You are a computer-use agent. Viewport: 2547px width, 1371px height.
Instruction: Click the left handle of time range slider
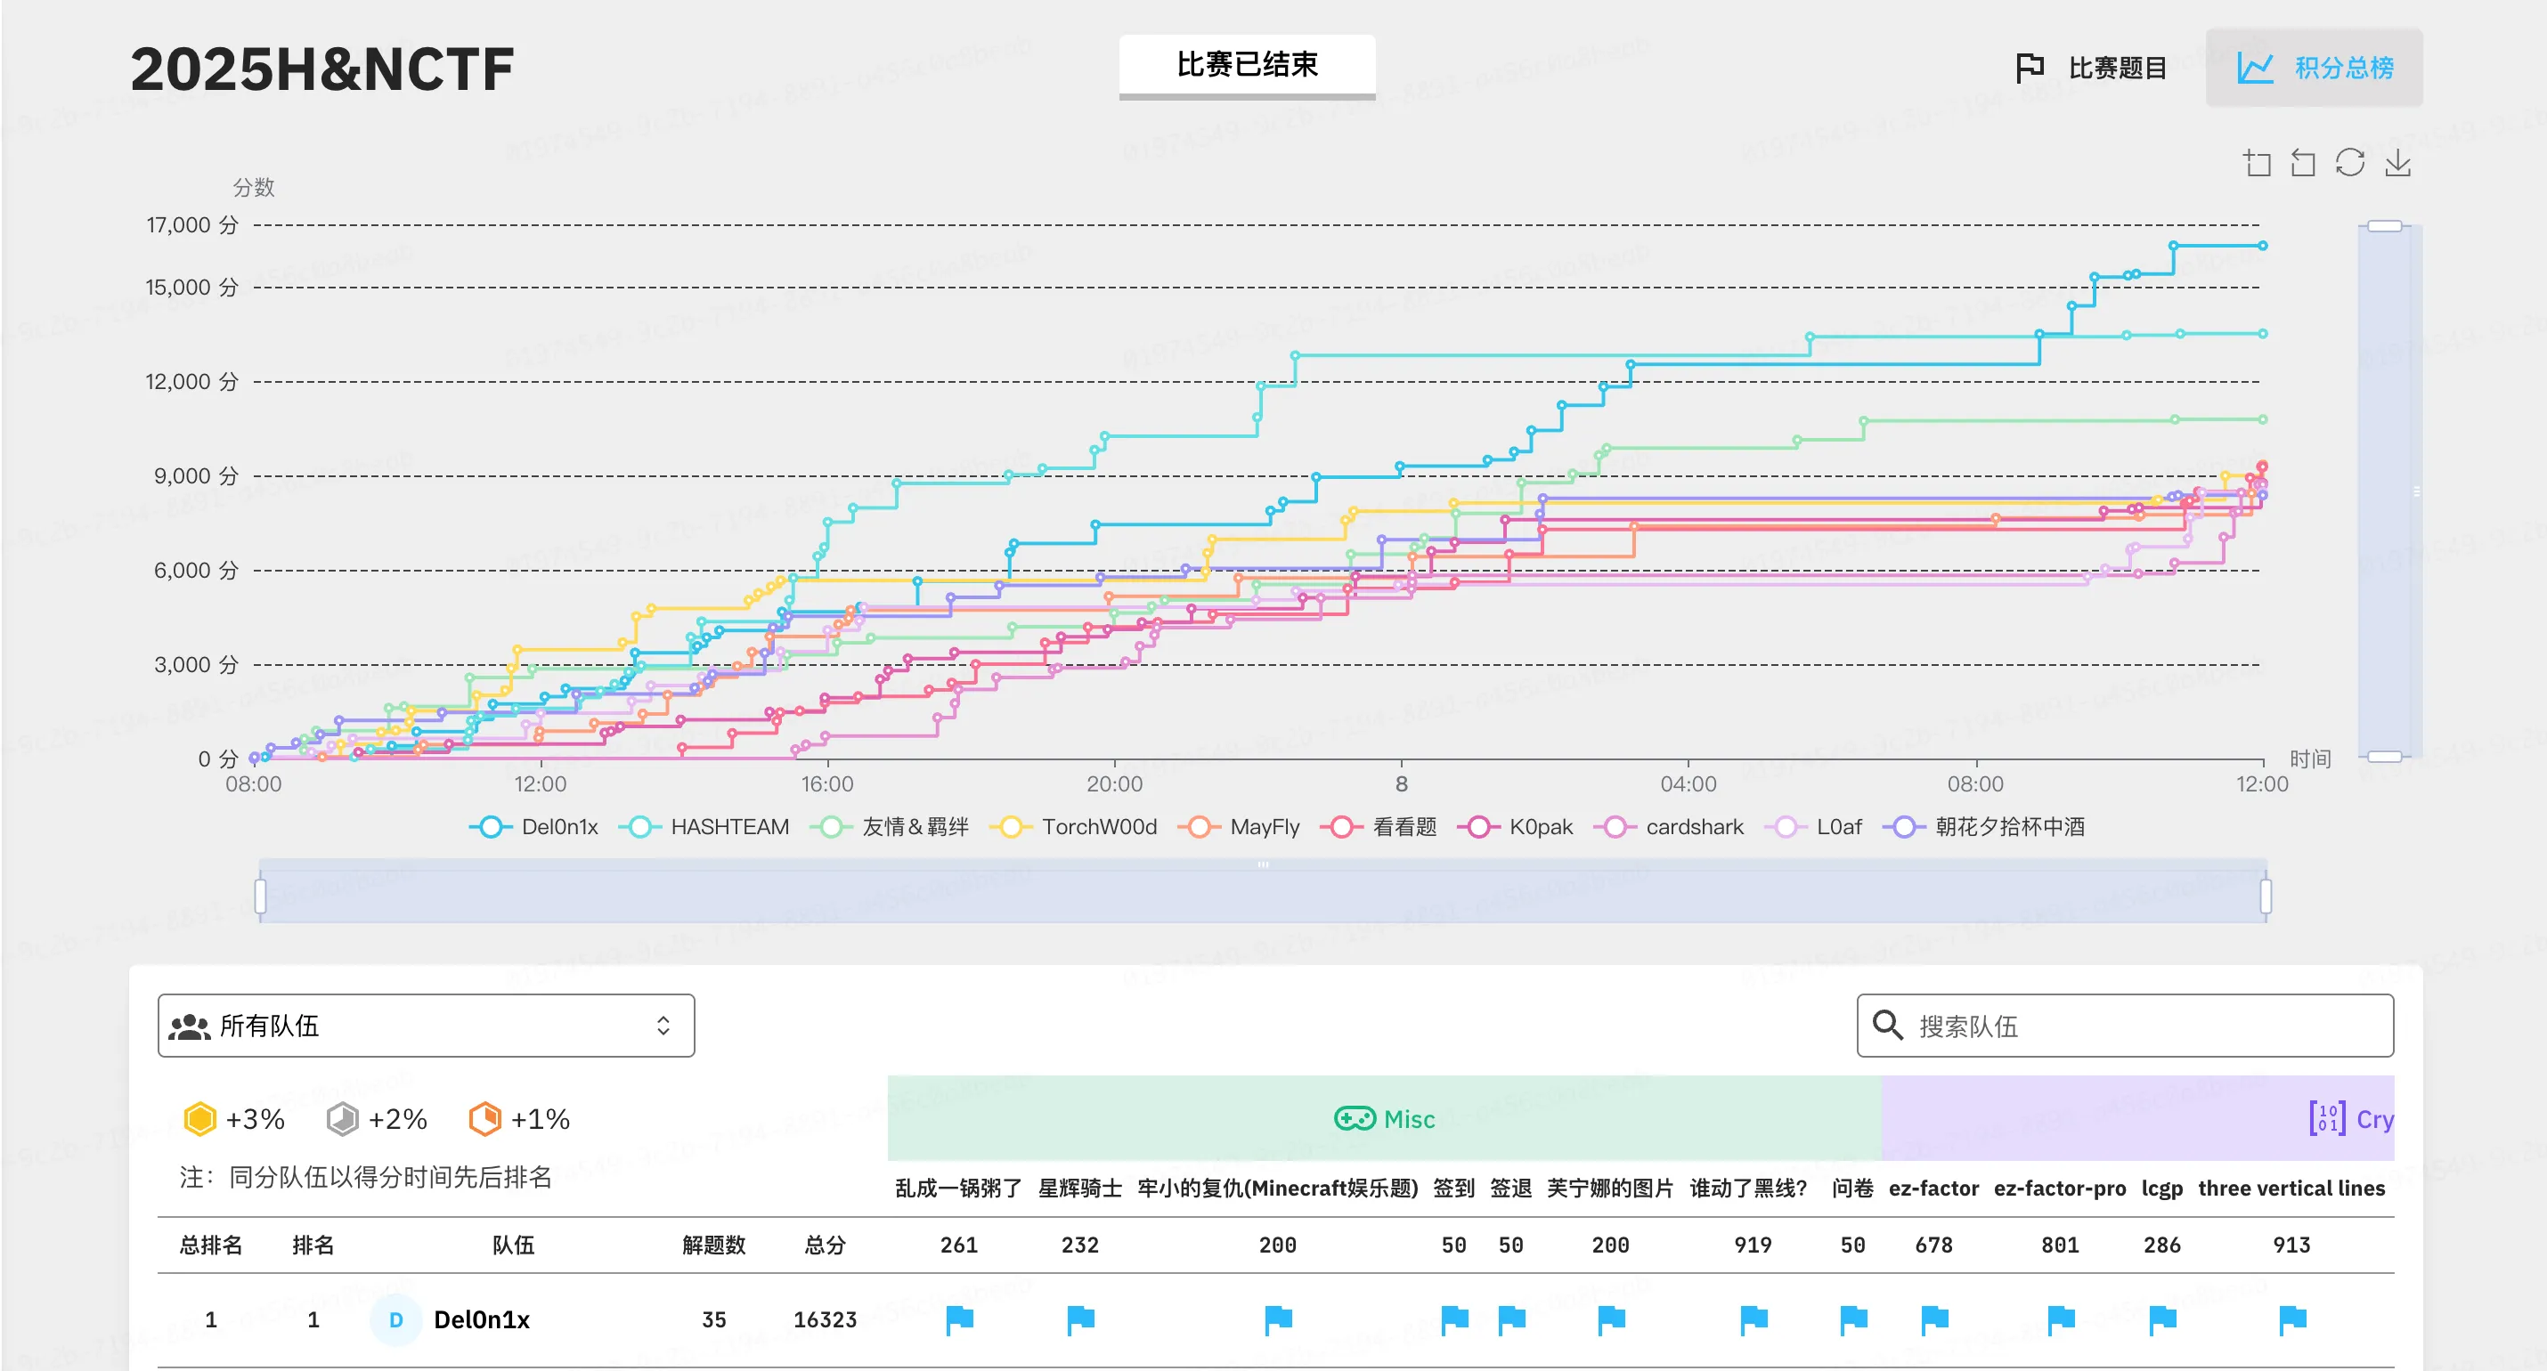pos(261,896)
